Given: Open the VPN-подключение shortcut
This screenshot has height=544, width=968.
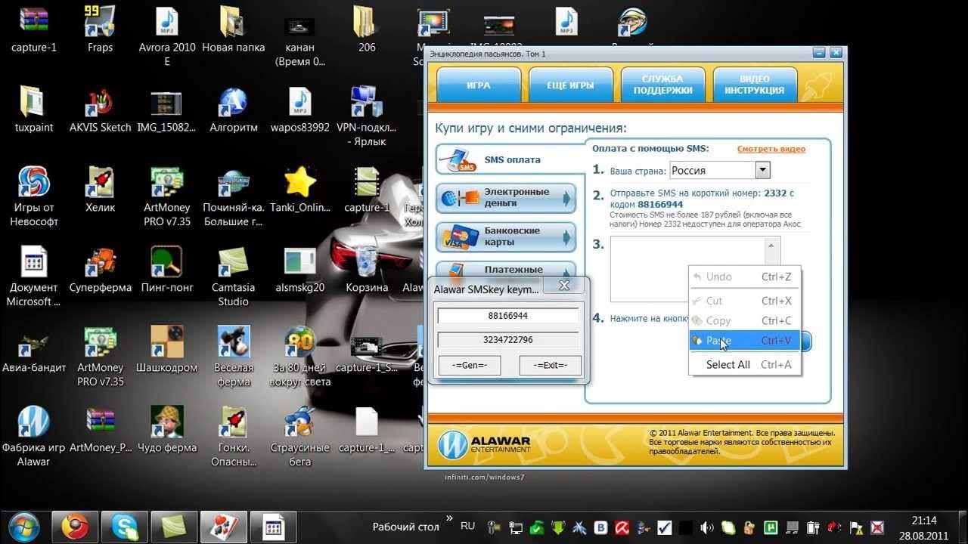Looking at the screenshot, I should tap(367, 117).
